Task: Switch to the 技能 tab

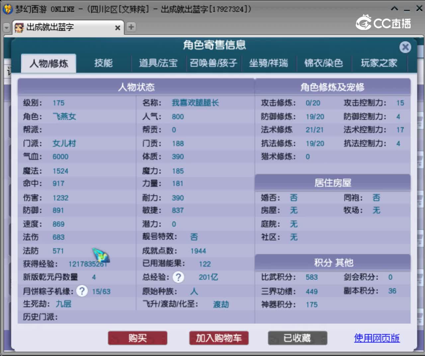Action: (103, 63)
